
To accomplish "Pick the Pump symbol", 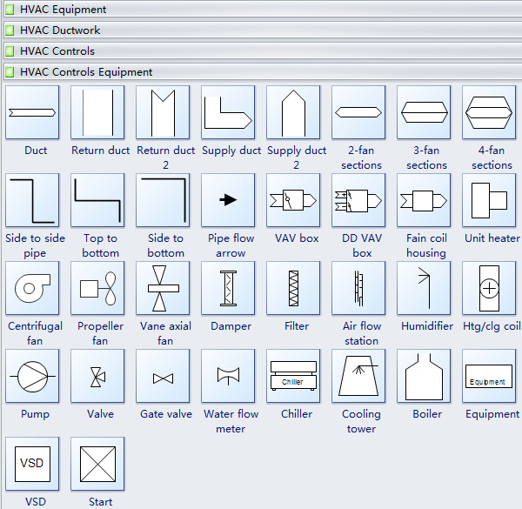I will 33,376.
